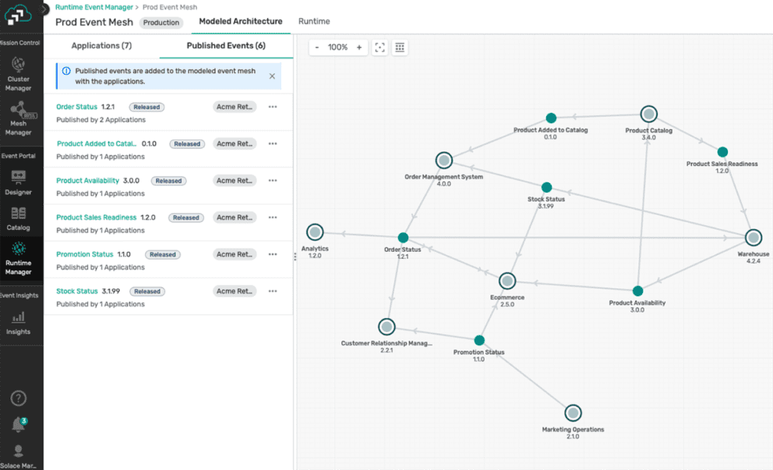
Task: Open the Catalog icon
Action: click(x=18, y=218)
